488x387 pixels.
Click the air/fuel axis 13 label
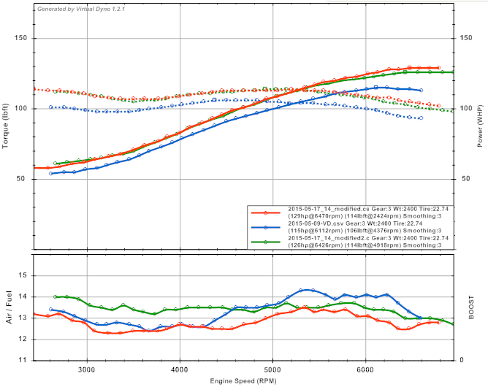[23, 318]
